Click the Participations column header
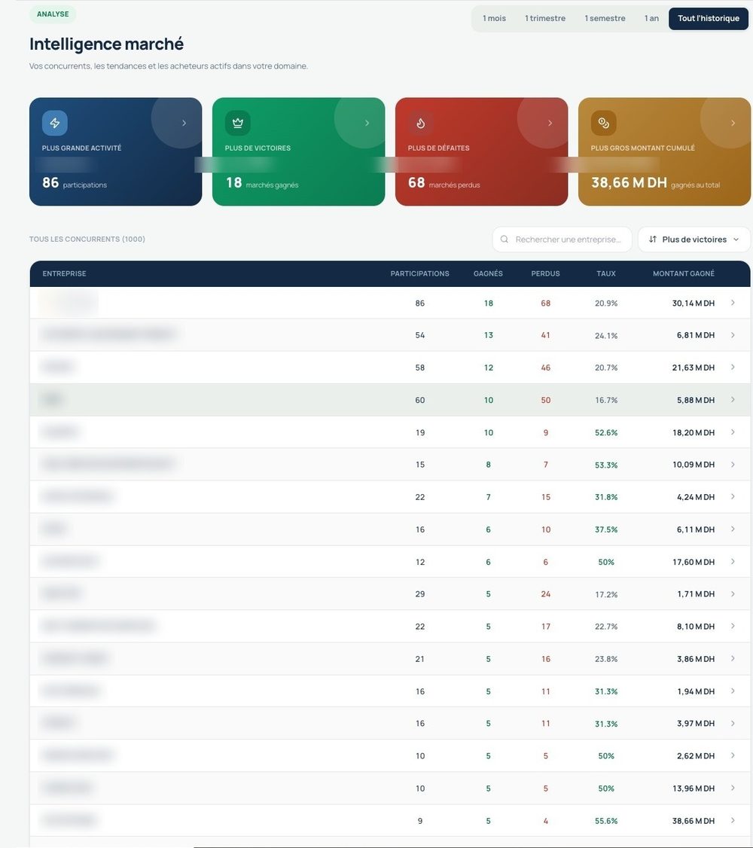The height and width of the screenshot is (848, 753). point(420,273)
